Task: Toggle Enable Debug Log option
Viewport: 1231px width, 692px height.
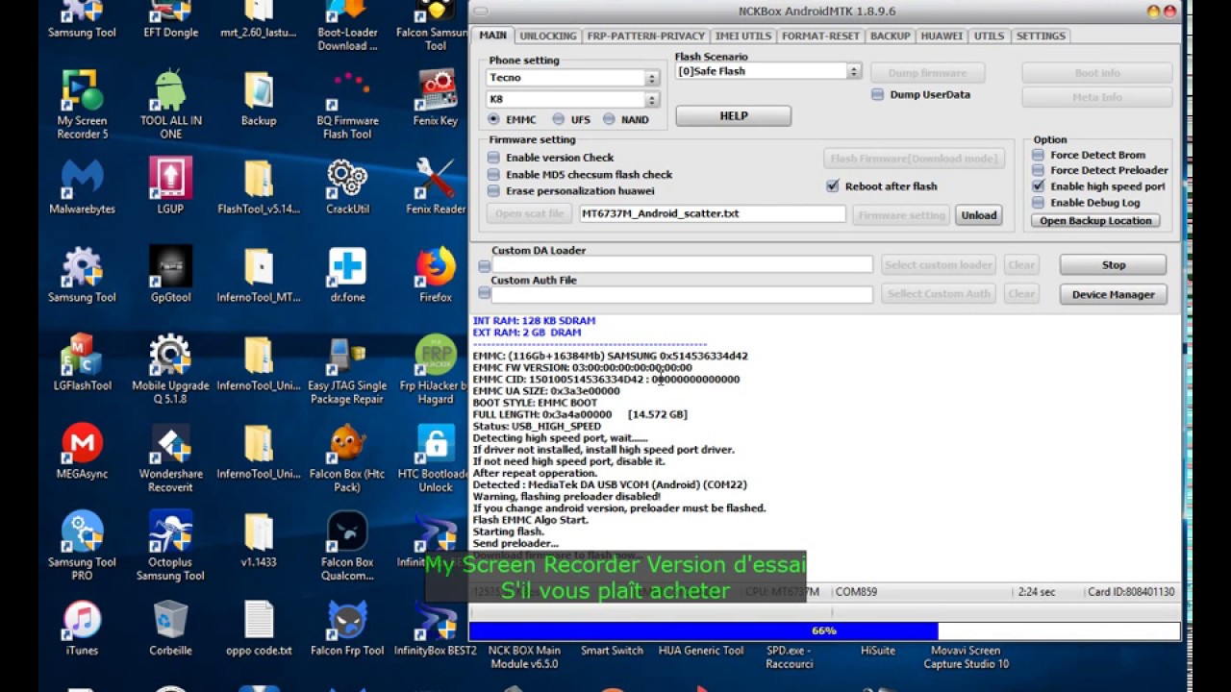Action: point(1038,203)
